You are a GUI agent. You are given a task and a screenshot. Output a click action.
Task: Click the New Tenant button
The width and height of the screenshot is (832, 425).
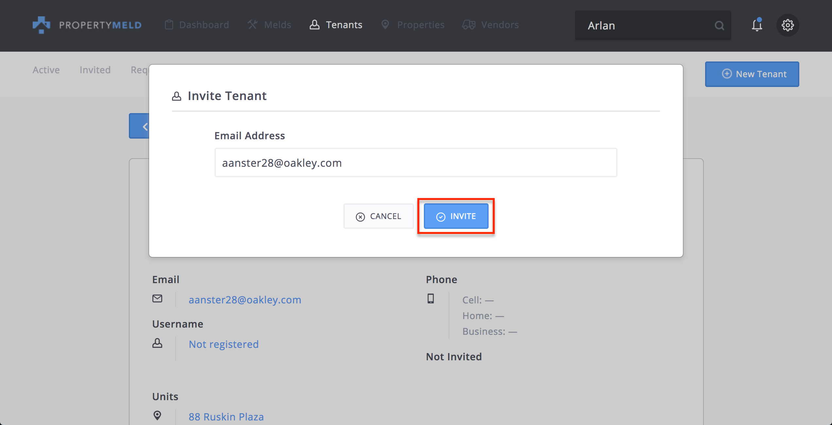752,74
